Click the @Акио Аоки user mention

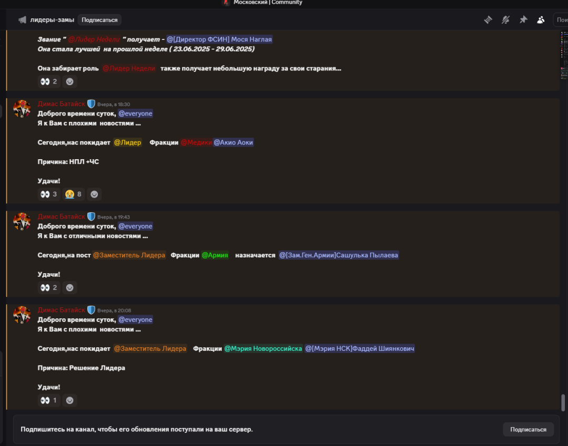[234, 142]
